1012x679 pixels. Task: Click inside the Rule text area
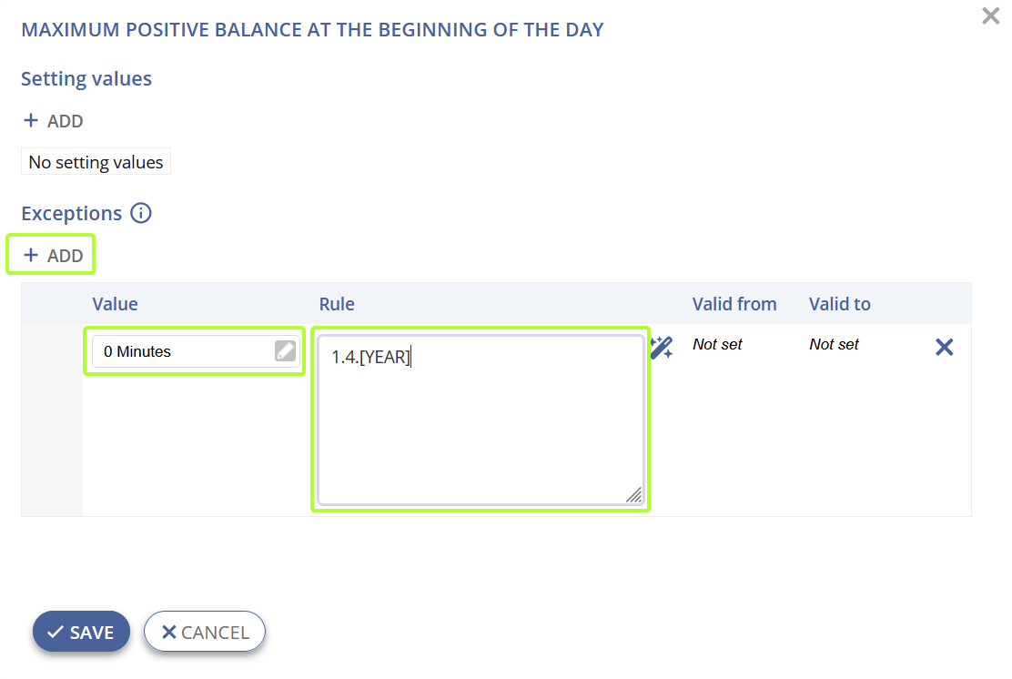(481, 420)
